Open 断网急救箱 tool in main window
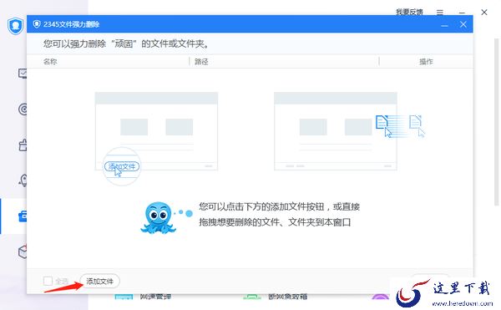The height and width of the screenshot is (310, 501). [287, 297]
